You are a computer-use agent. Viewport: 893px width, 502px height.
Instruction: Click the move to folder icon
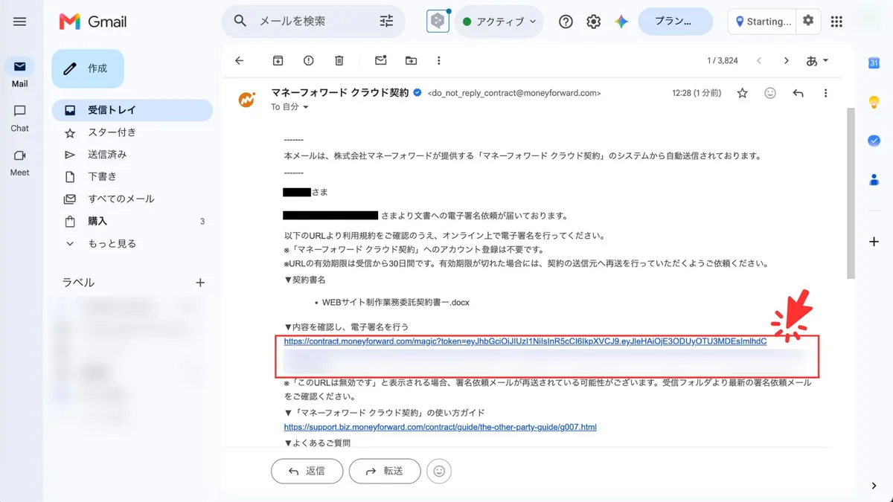(411, 60)
